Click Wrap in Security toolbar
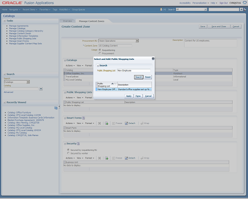 [x=145, y=158]
